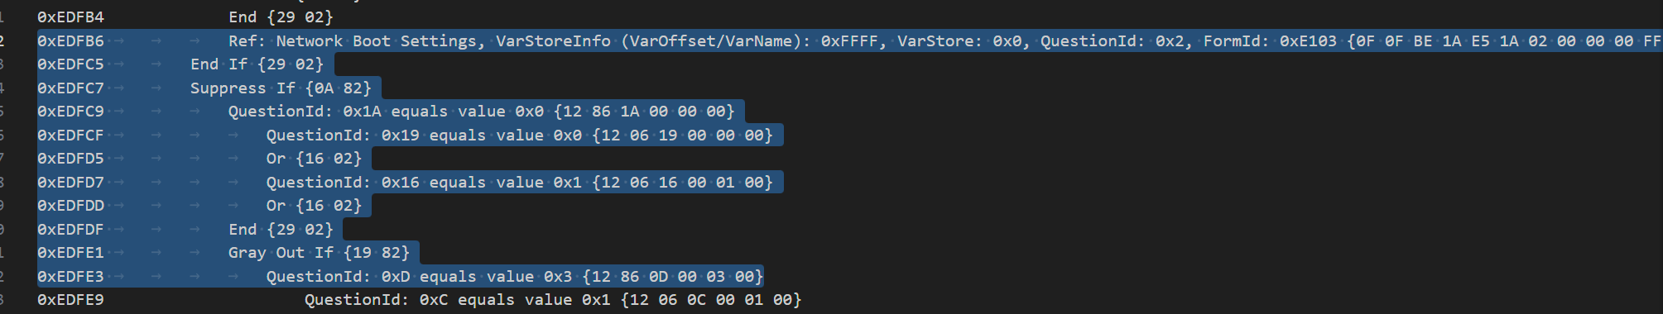Click the hex bytes '{12 86 0D 00 03 00}'

672,277
